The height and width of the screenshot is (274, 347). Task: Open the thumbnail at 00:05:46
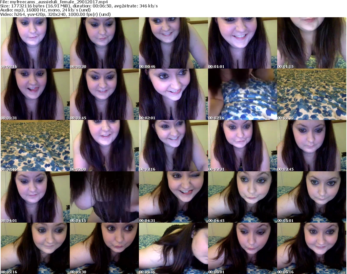pos(173,248)
